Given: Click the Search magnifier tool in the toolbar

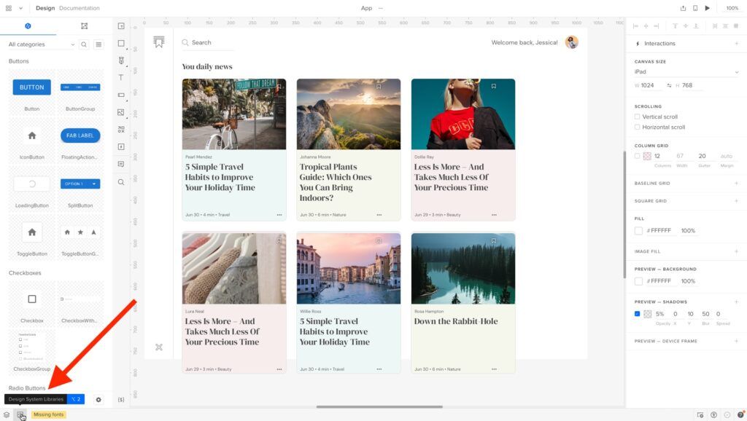Looking at the screenshot, I should point(121,182).
